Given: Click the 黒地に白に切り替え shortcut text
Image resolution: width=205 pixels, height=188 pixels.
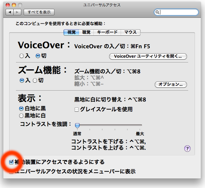Looking at the screenshot, I should click(x=110, y=99).
